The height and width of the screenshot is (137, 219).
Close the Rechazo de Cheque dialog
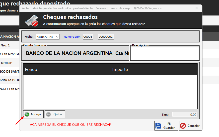(x=197, y=8)
